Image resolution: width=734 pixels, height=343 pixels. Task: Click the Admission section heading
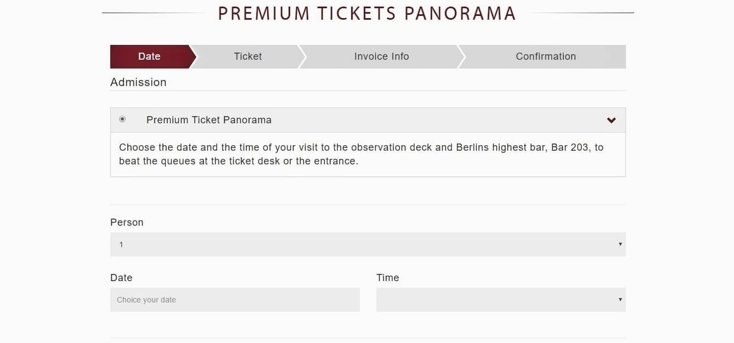[138, 82]
